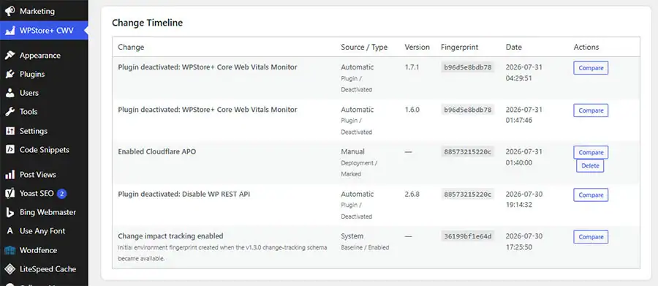Click the Change column header
This screenshot has height=286, width=658.
[x=131, y=47]
